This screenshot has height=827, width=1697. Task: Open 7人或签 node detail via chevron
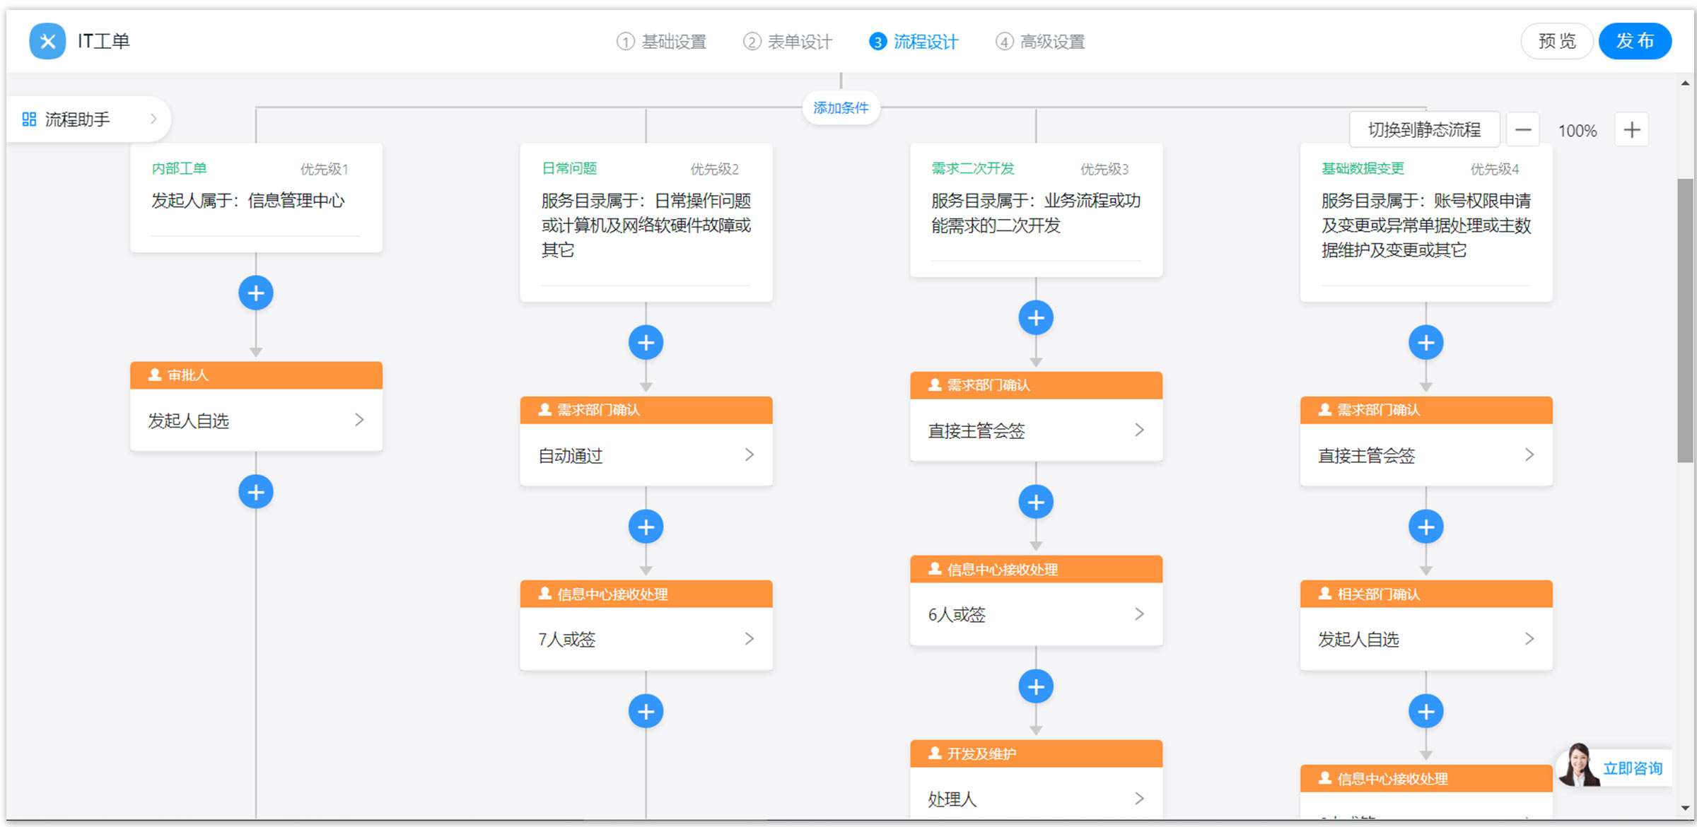coord(750,639)
